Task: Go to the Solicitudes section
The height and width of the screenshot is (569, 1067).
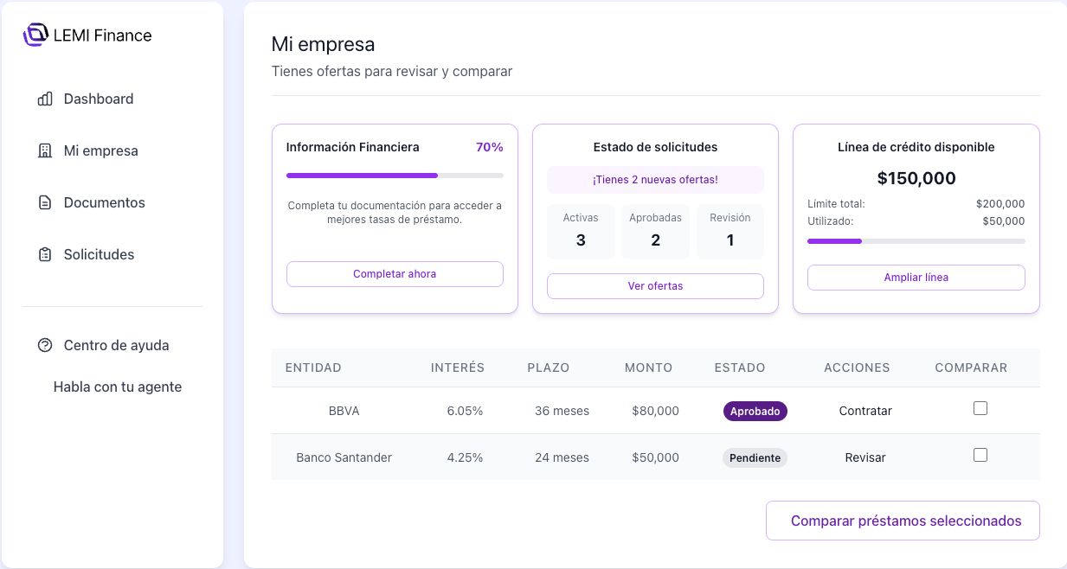Action: 99,254
